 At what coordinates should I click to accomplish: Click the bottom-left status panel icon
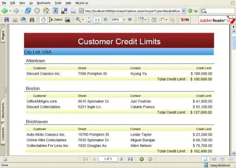tap(5, 159)
